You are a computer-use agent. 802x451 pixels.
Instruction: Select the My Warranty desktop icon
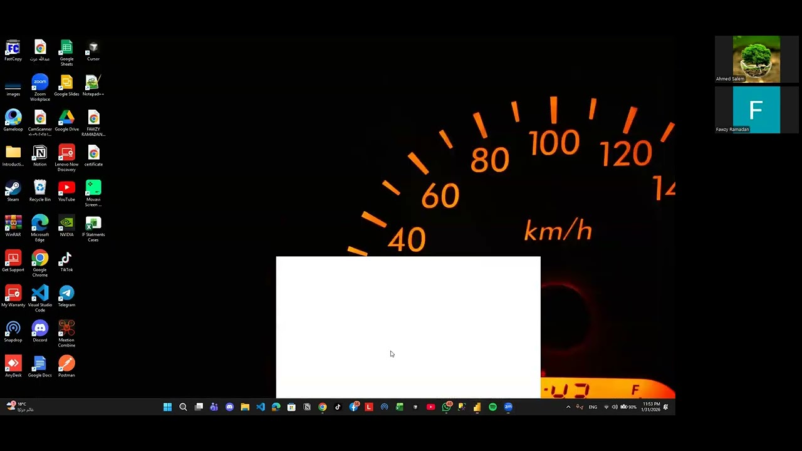tap(13, 297)
